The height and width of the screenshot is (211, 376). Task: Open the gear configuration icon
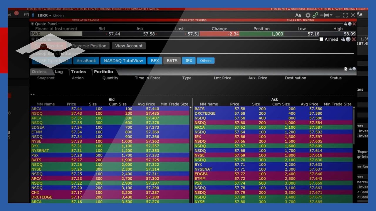308,15
